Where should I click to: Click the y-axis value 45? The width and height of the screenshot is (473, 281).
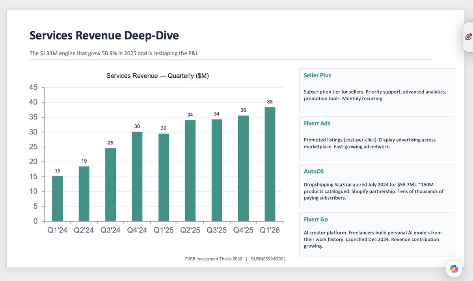(x=34, y=88)
